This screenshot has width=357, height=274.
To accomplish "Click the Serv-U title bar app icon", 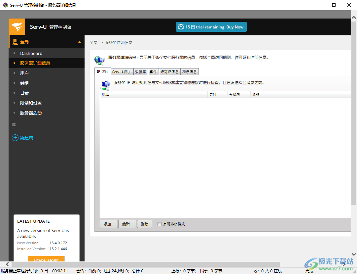I will pyautogui.click(x=6, y=5).
